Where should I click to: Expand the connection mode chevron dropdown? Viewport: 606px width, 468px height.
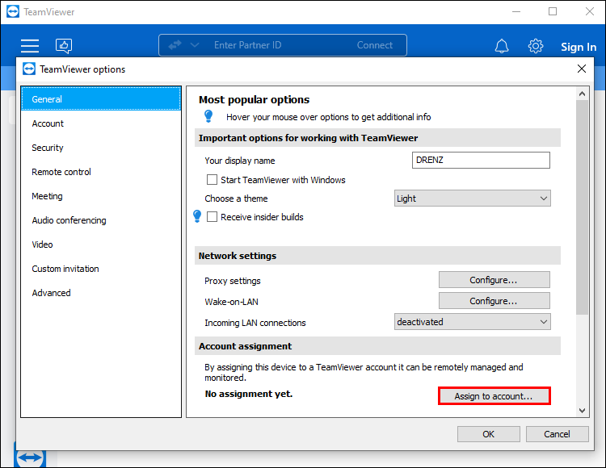coord(194,45)
